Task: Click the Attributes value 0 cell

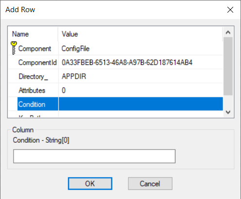Action: pyautogui.click(x=140, y=90)
